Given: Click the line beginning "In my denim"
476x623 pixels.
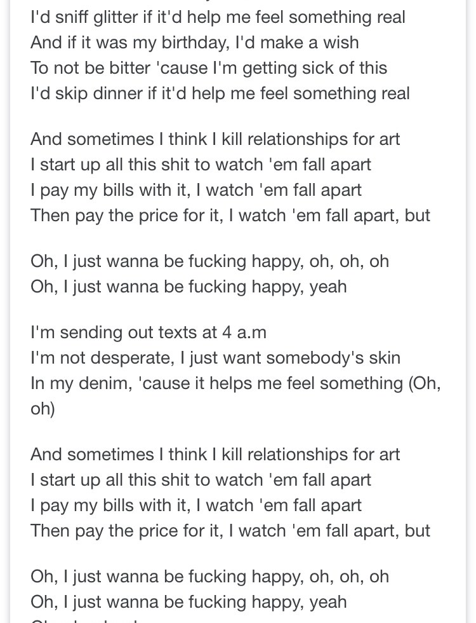Looking at the screenshot, I should (235, 383).
